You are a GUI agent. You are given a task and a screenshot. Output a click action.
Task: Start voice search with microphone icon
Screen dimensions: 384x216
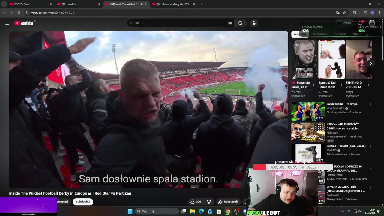point(254,23)
